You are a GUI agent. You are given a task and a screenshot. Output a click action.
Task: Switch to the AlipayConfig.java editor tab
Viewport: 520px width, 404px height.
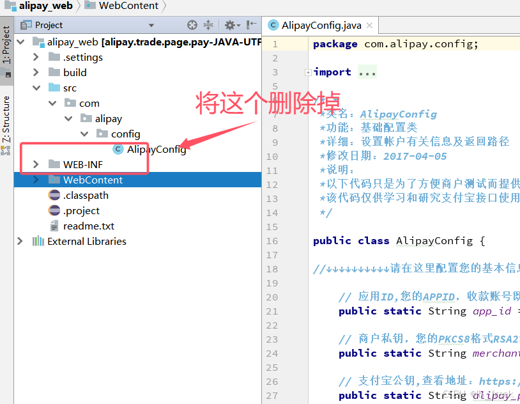[321, 25]
